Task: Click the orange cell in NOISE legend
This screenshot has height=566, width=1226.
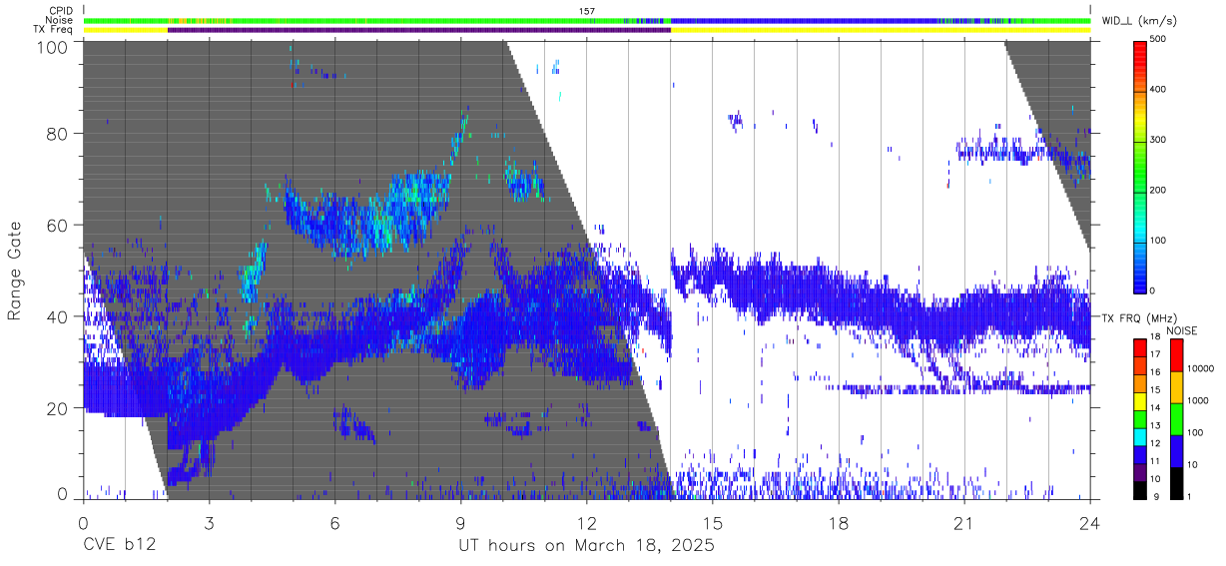Action: point(1176,386)
